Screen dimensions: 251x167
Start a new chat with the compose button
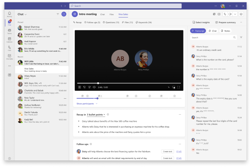tap(64, 14)
